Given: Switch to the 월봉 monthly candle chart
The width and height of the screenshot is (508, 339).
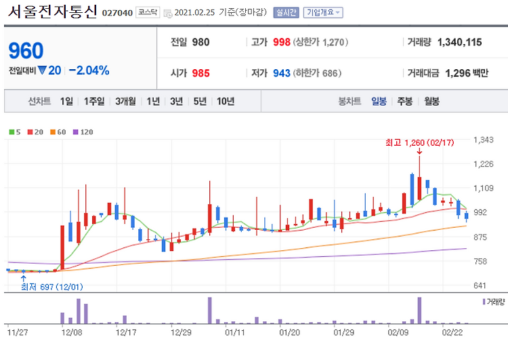Looking at the screenshot, I should (x=431, y=102).
